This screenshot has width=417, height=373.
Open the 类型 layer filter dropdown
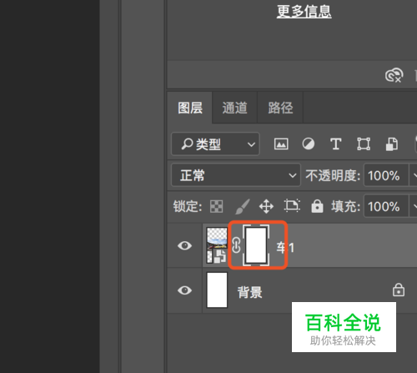pos(215,144)
